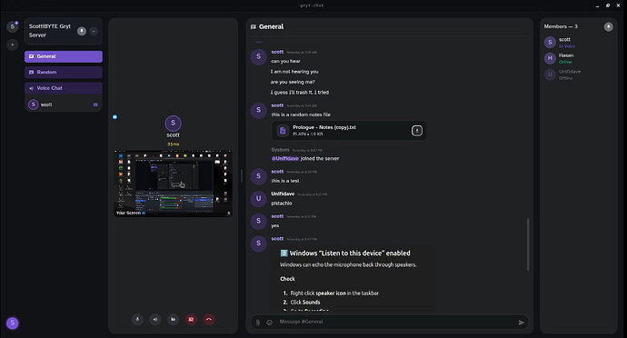Select scott under Voice Chat
Viewport: 627px width, 338px height.
pos(64,104)
